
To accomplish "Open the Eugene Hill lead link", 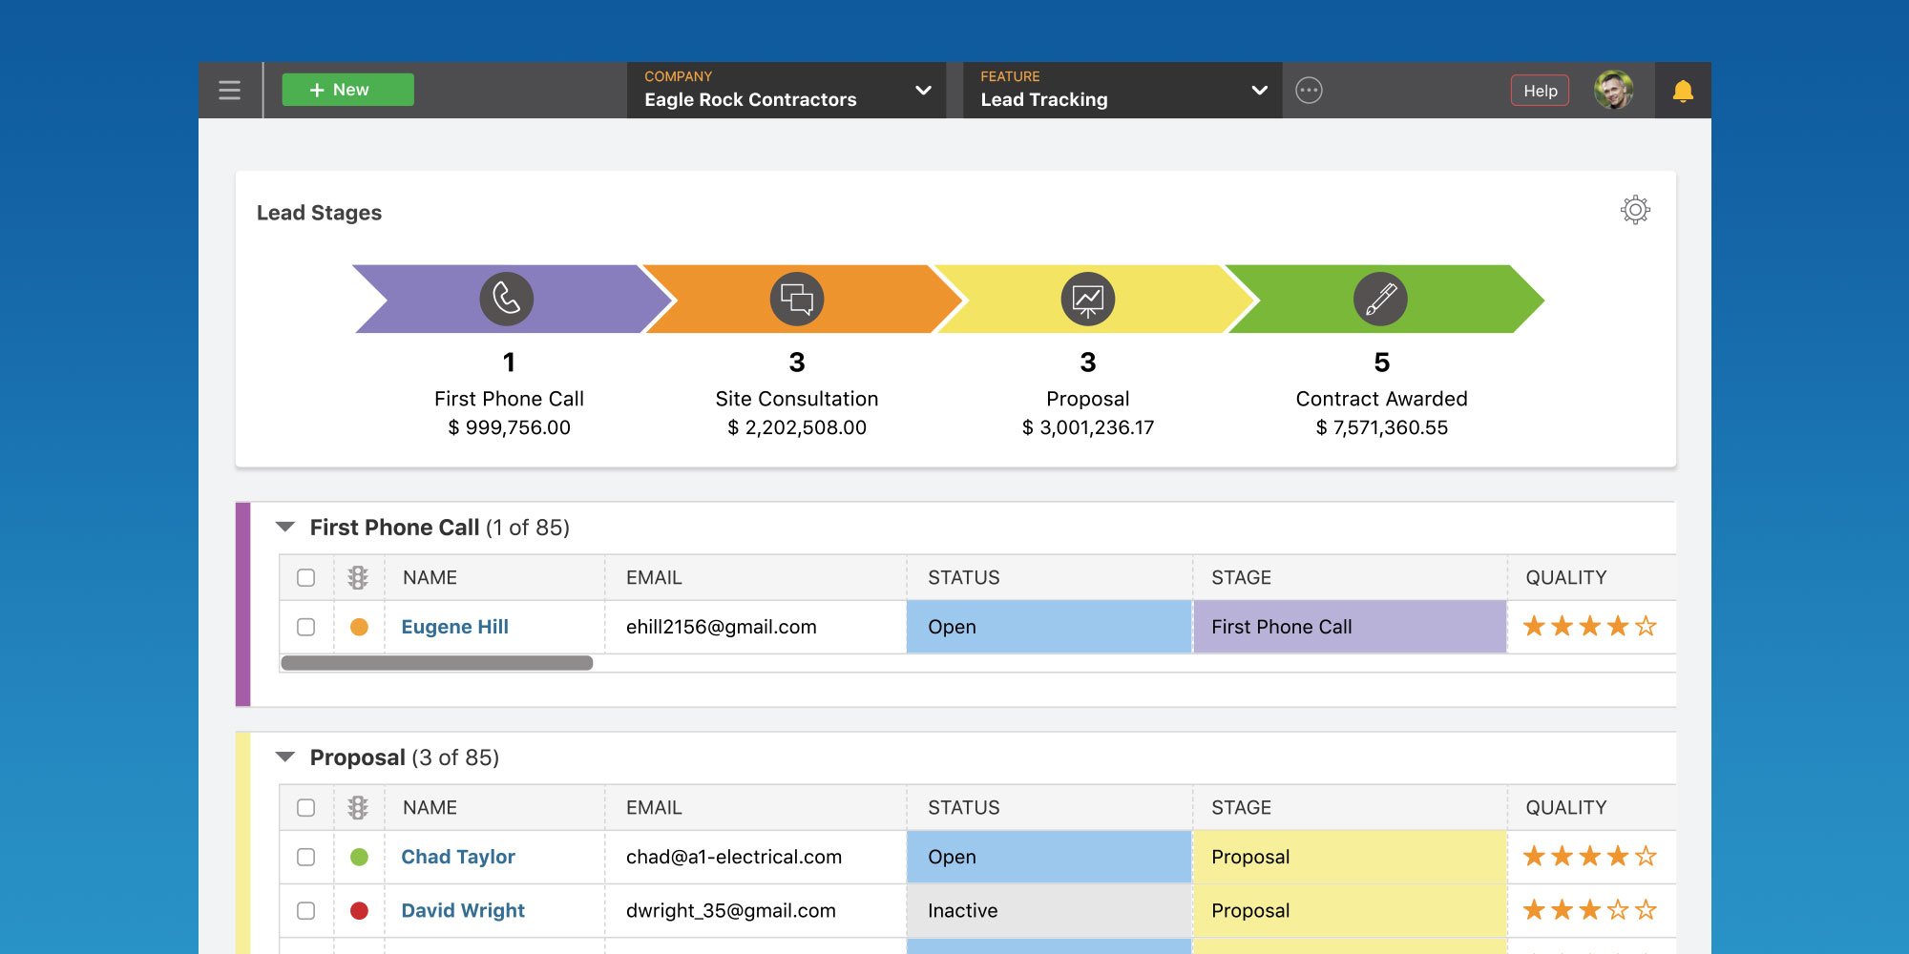I will point(454,627).
